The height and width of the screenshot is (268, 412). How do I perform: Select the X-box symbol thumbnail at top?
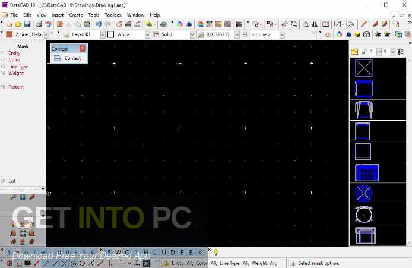[364, 68]
